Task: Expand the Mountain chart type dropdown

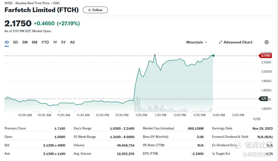Action: [197, 42]
